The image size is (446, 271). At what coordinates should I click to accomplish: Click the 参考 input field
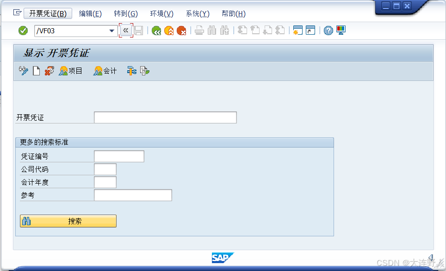(133, 195)
